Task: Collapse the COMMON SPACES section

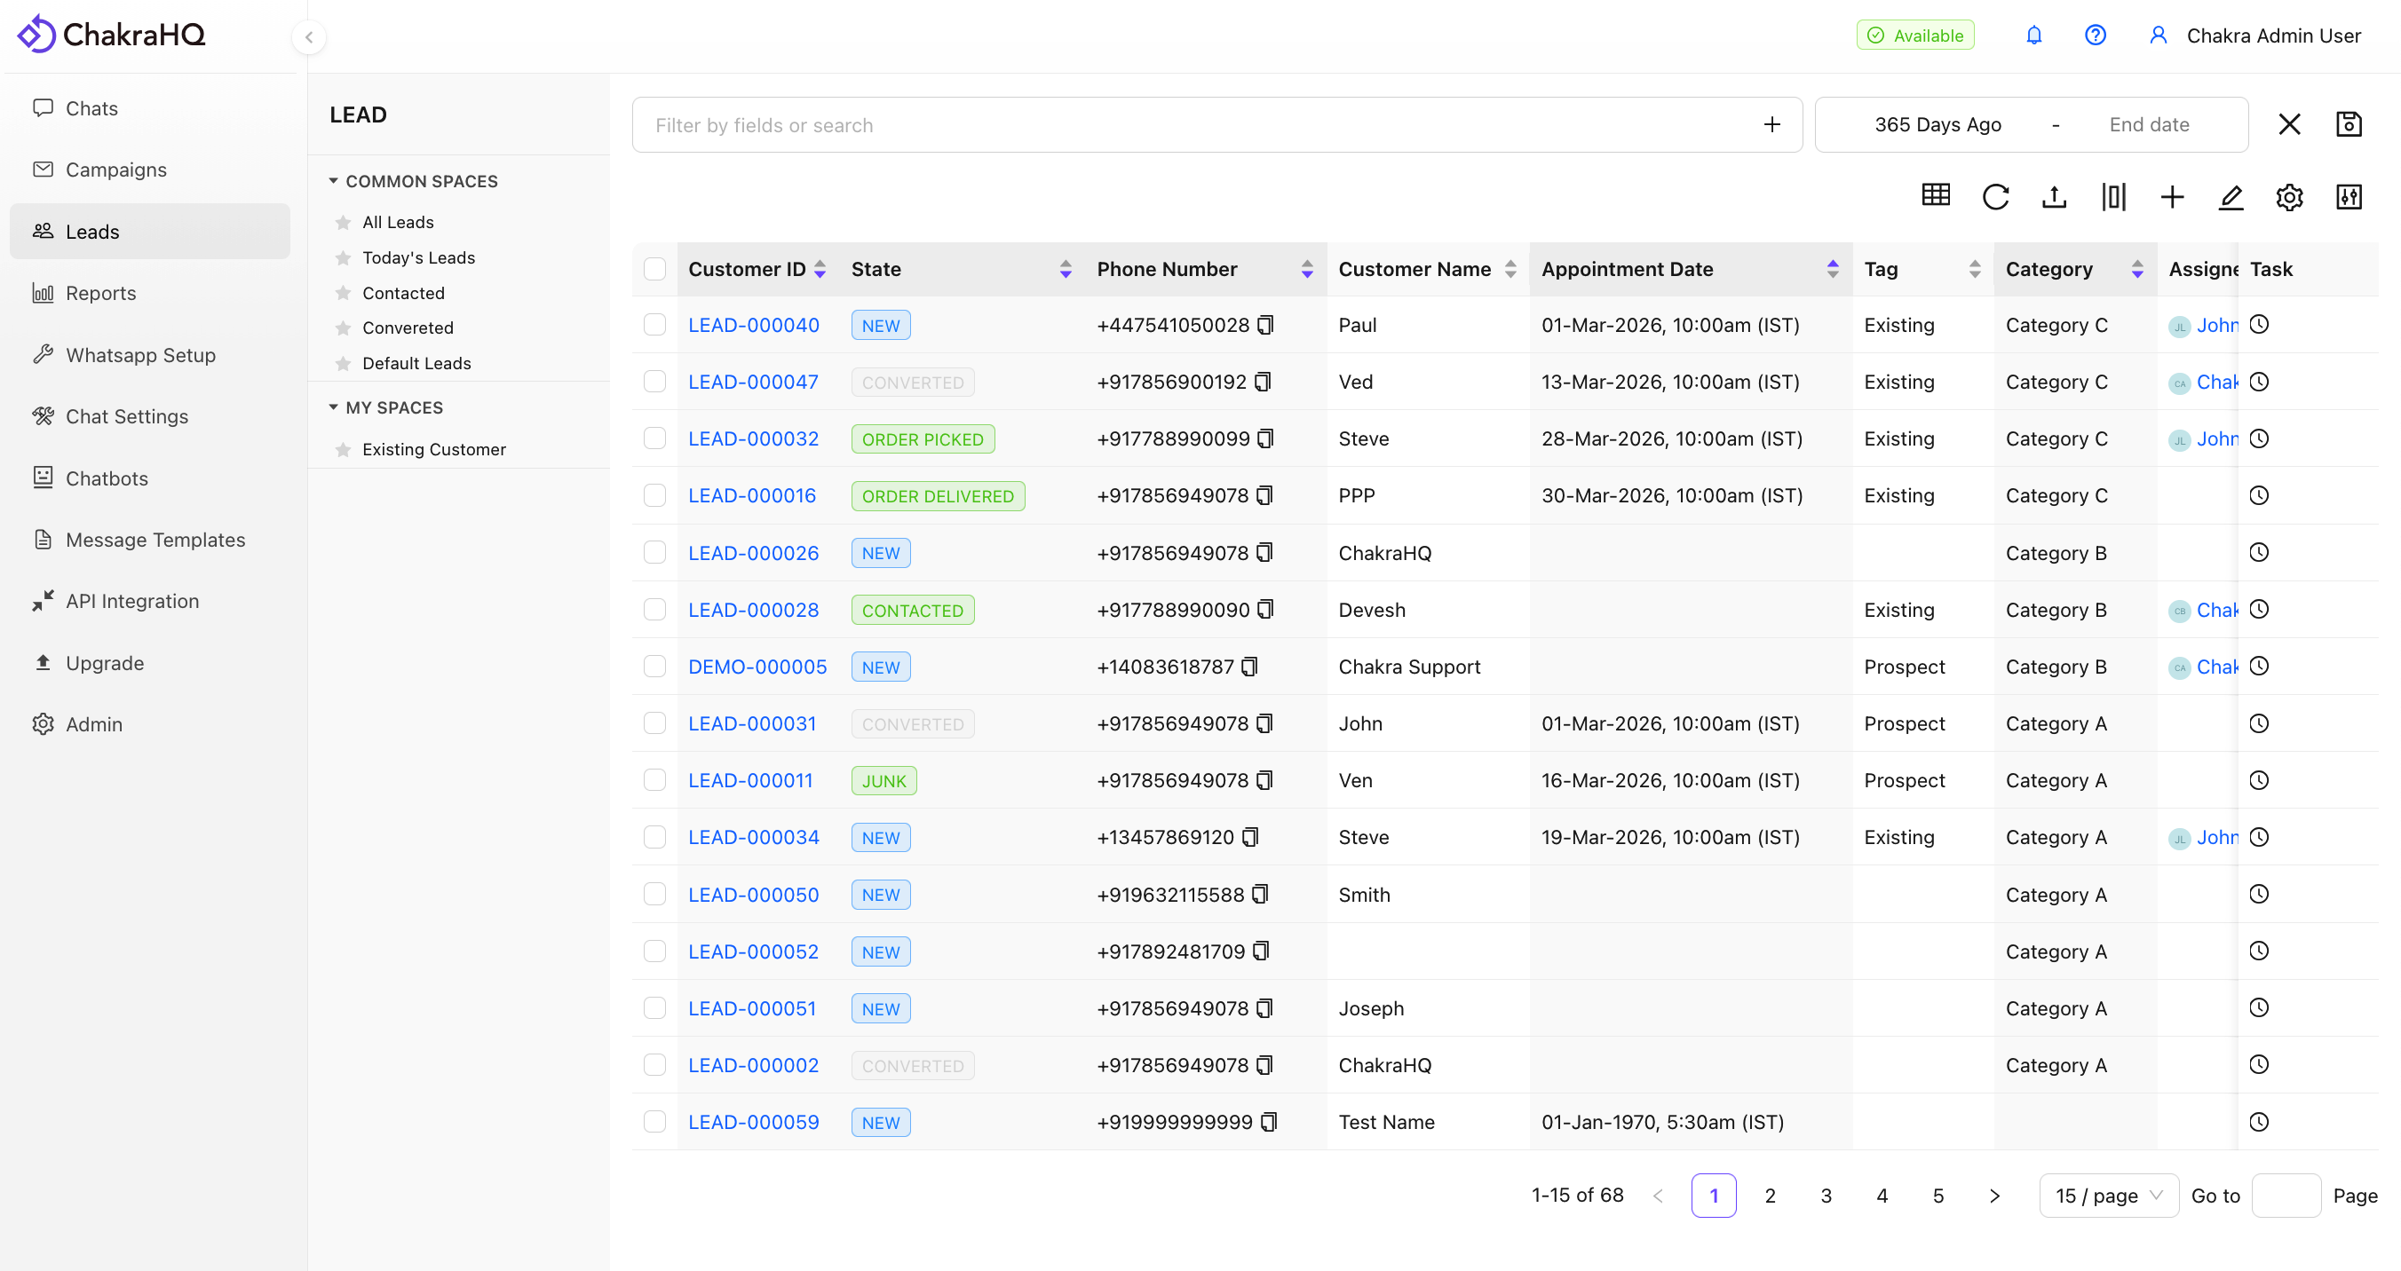Action: tap(333, 181)
